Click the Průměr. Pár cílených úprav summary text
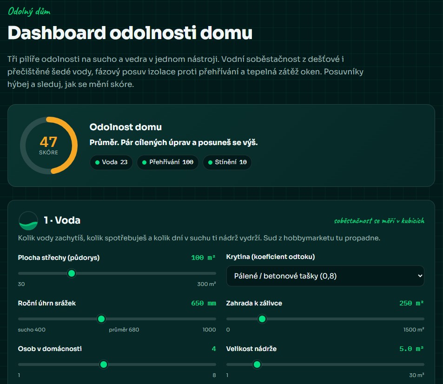The width and height of the screenshot is (443, 384). (x=173, y=142)
